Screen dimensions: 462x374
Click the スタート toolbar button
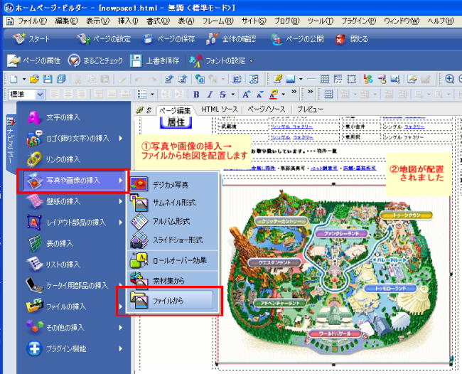pos(31,38)
